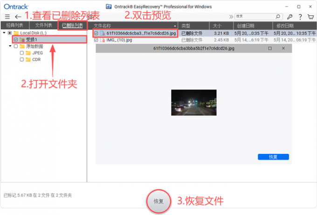Click modified date 5月 14 06:19 下午
The width and height of the screenshot is (317, 215).
295,40
